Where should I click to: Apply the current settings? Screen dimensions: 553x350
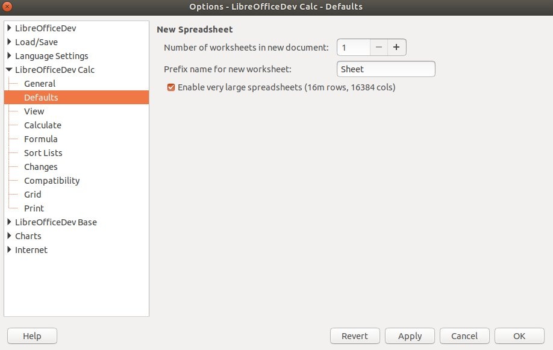pyautogui.click(x=410, y=336)
